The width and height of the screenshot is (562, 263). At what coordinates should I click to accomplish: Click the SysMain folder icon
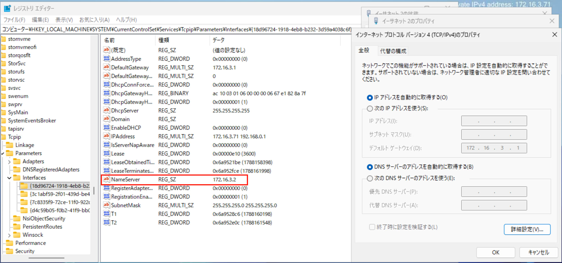pyautogui.click(x=4, y=112)
